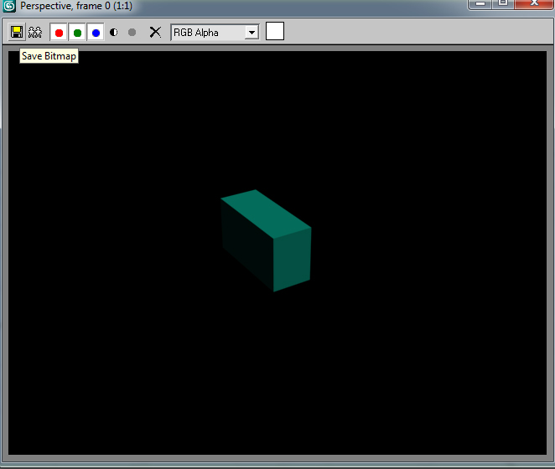Clear the render with the X icon
This screenshot has height=469, width=555.
coord(155,32)
